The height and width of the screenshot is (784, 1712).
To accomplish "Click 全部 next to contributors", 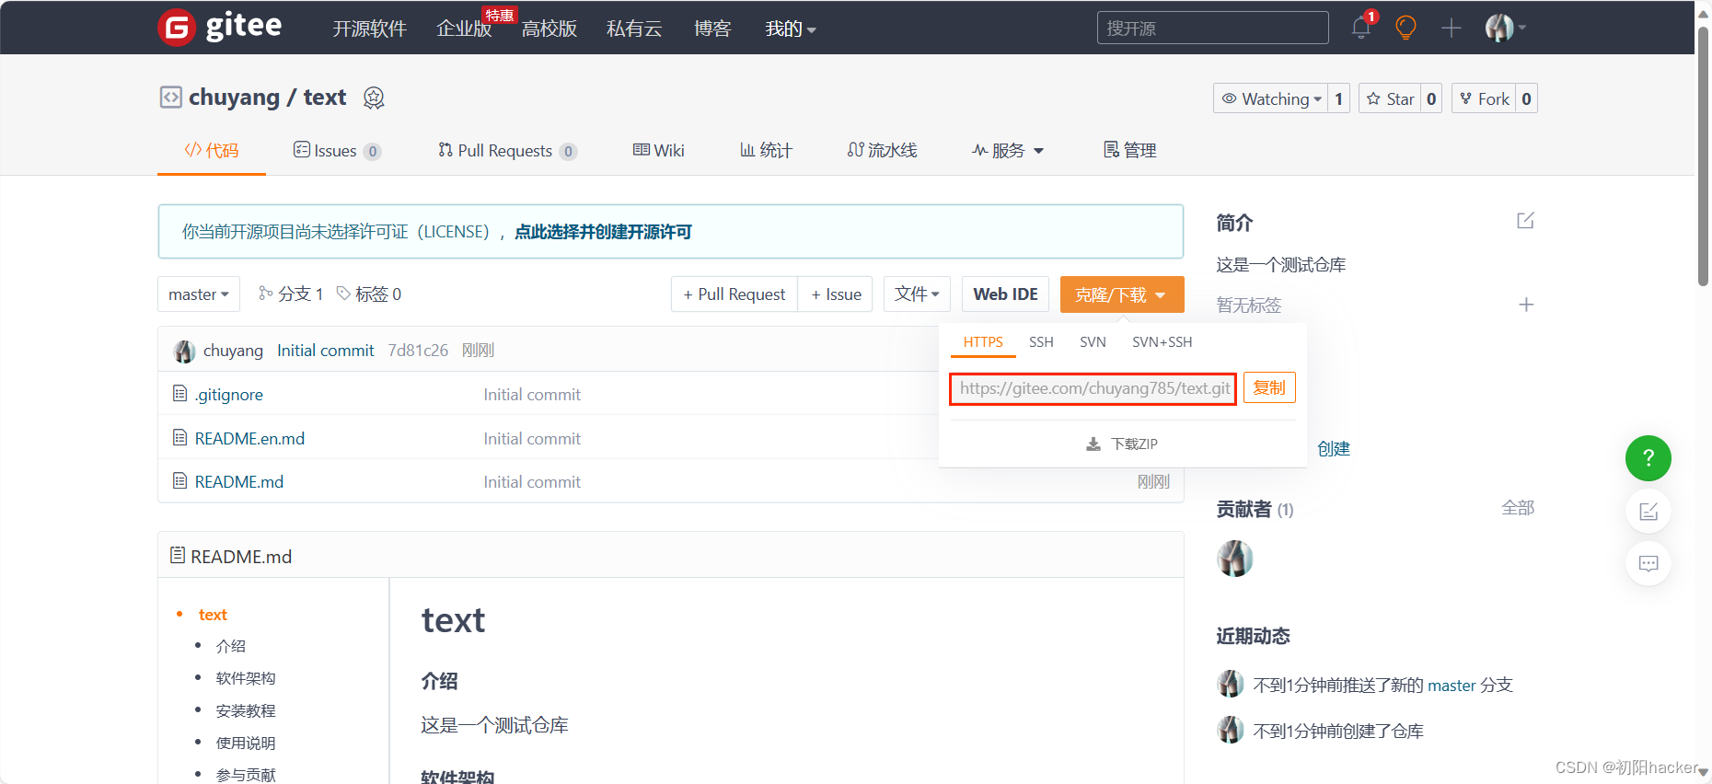I will [1518, 508].
